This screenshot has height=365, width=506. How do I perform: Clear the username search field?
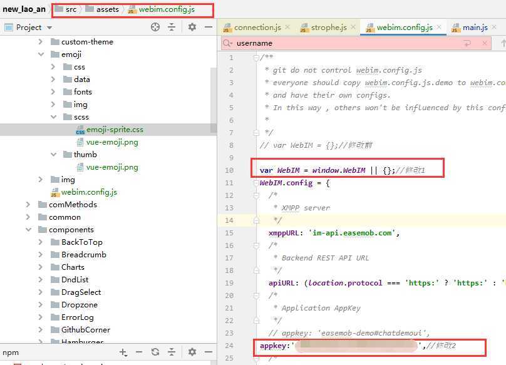tap(485, 43)
